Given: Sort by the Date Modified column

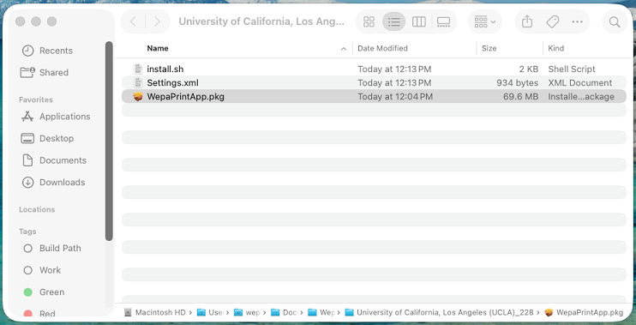Looking at the screenshot, I should tap(382, 48).
